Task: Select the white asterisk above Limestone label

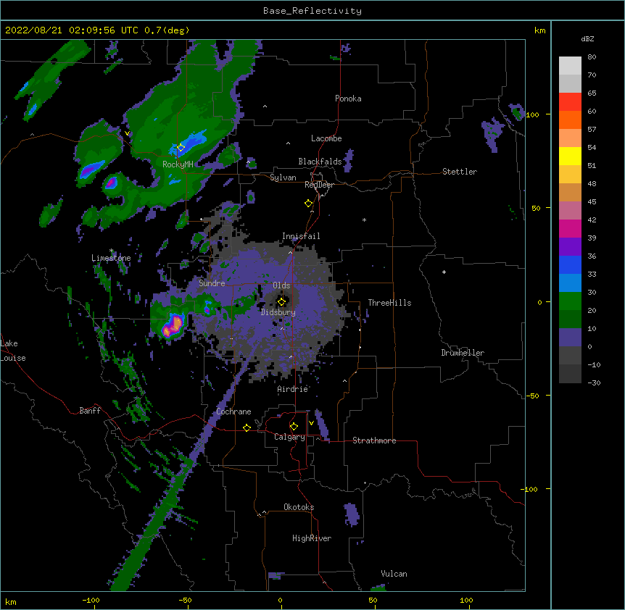Action: point(111,251)
